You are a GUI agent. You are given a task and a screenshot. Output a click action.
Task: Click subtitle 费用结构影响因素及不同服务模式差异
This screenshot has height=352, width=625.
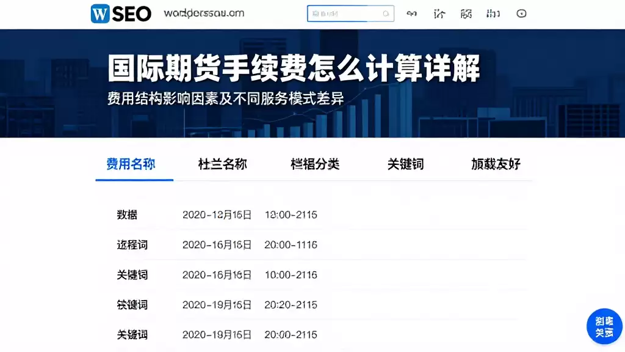(226, 98)
